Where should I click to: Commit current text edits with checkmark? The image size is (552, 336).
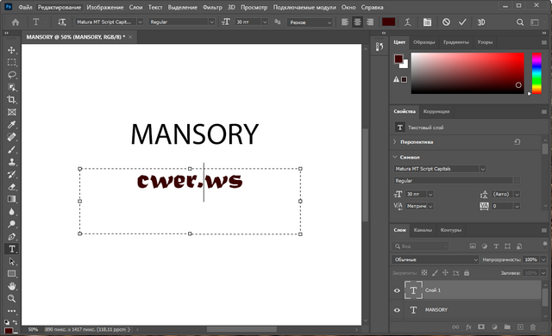click(462, 22)
